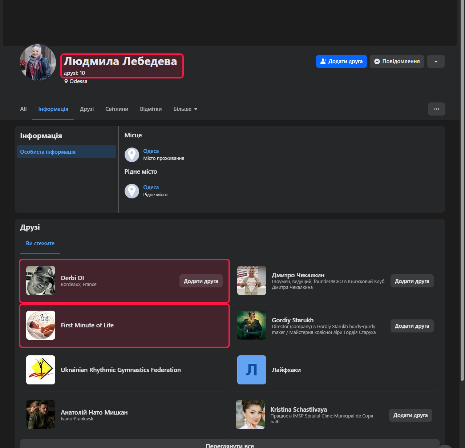The image size is (465, 448).
Task: Switch to the All tab
Action: tap(23, 109)
